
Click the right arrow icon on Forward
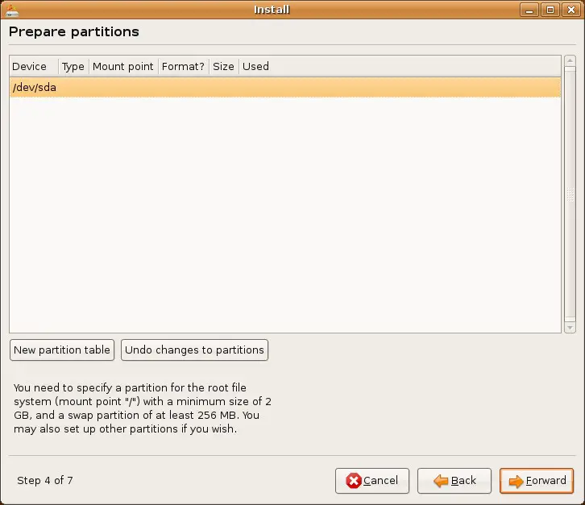point(517,481)
